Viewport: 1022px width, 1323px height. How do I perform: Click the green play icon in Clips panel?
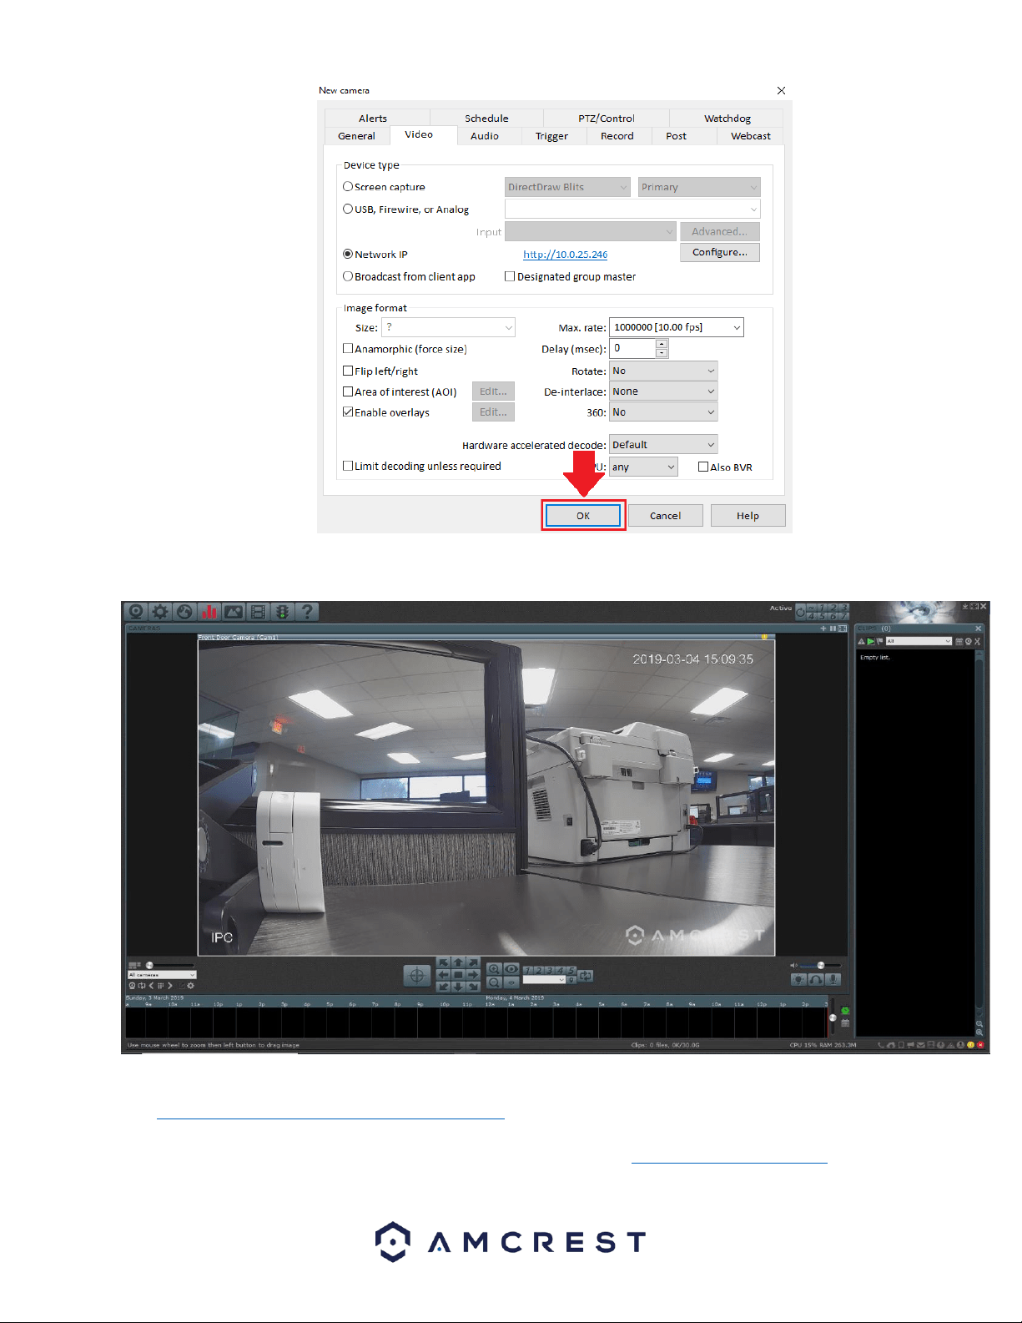[871, 641]
